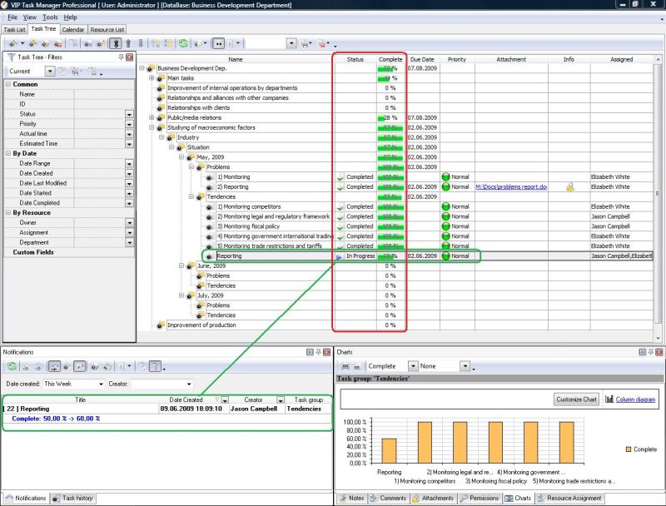Click the expand all tree nodes icon
The image size is (666, 506).
(156, 43)
